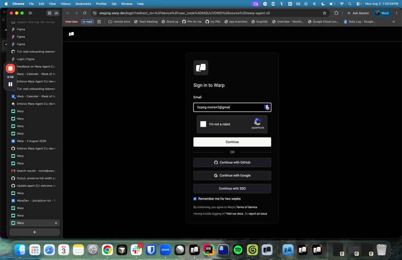Open the Stand up bookmark

tap(170, 22)
